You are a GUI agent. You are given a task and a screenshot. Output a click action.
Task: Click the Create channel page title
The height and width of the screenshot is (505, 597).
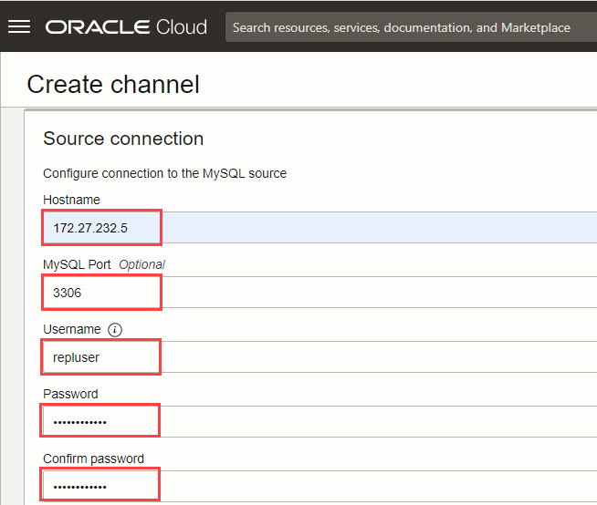113,85
